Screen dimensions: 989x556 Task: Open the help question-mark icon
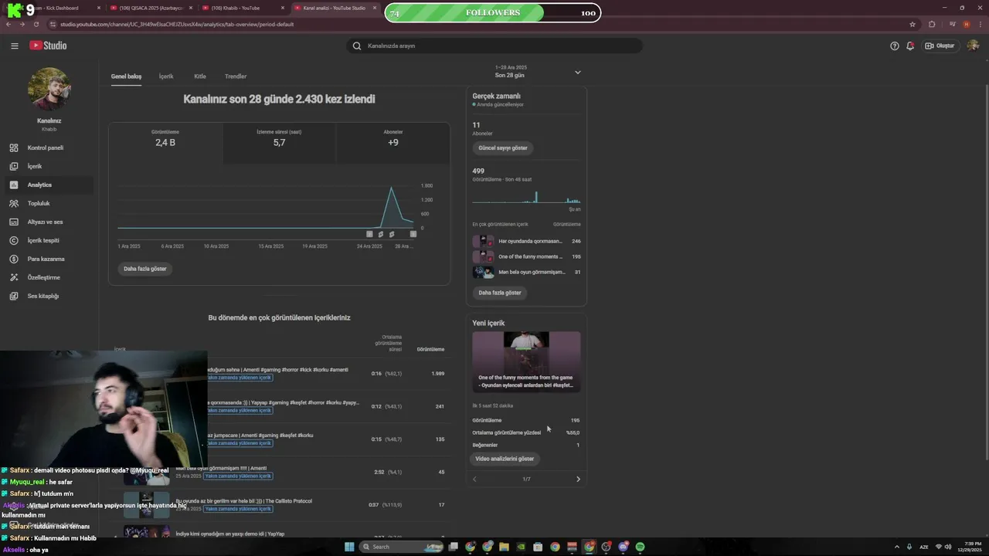pos(895,46)
